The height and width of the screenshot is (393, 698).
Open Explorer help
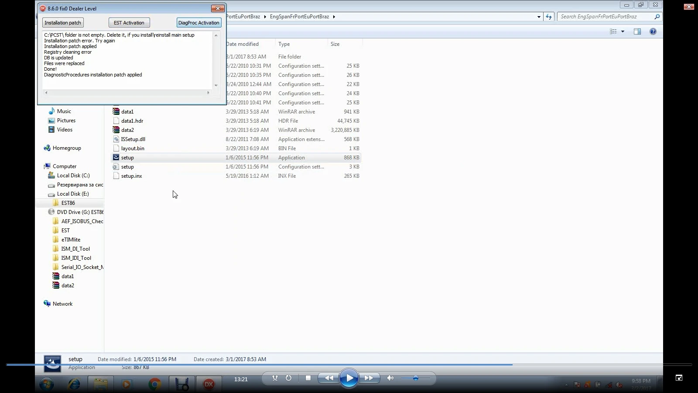pyautogui.click(x=653, y=31)
